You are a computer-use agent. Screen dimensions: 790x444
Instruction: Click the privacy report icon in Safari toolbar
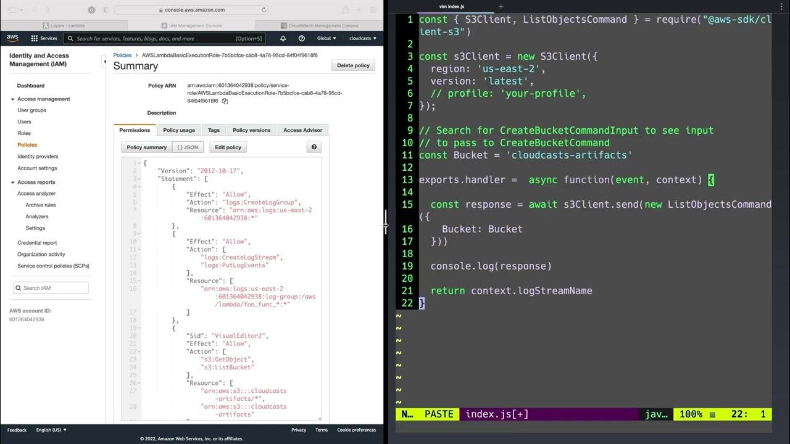[91, 10]
